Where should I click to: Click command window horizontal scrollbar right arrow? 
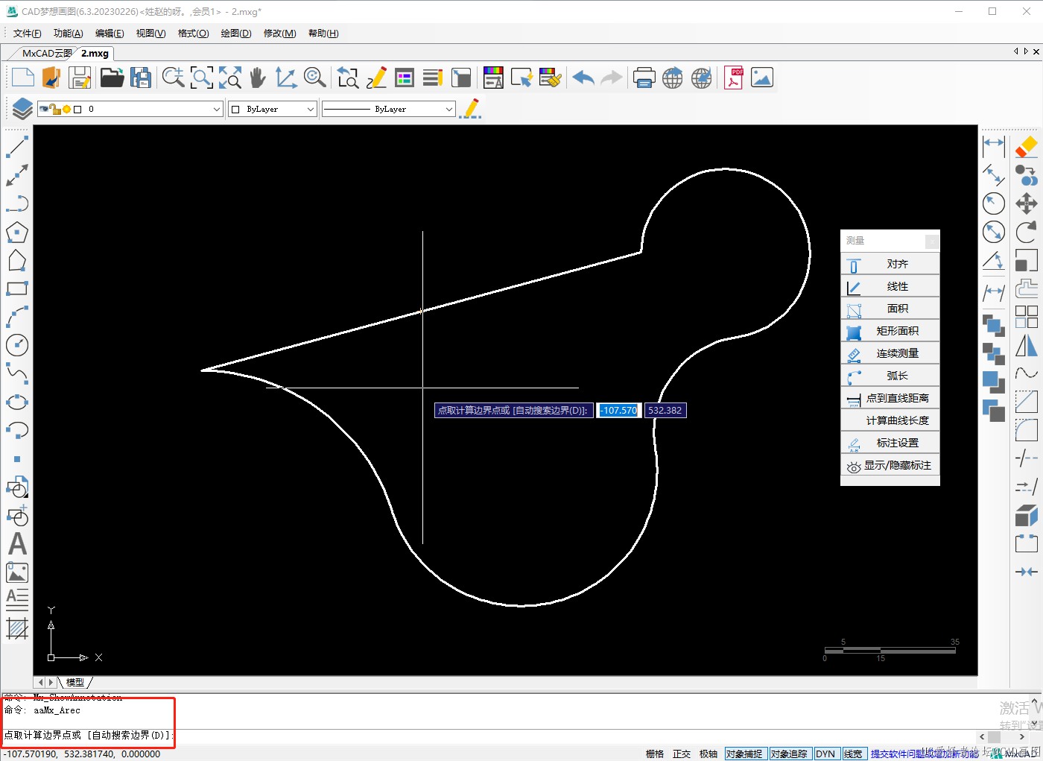pos(1021,736)
